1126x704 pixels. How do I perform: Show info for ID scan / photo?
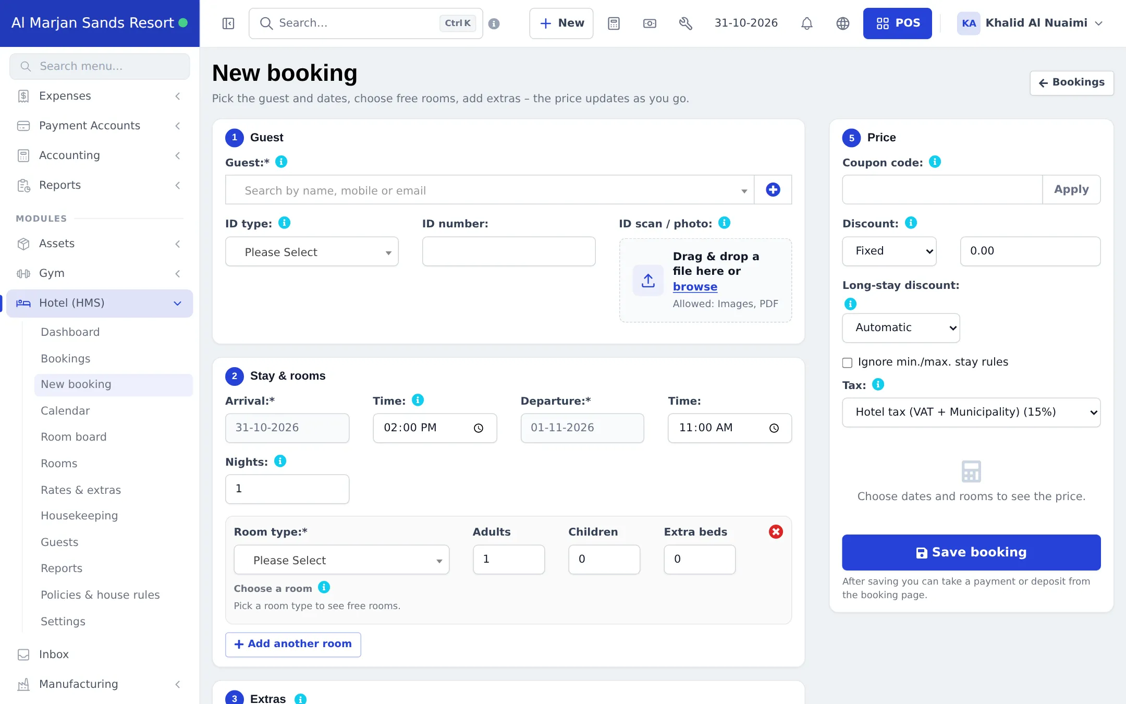coord(724,223)
